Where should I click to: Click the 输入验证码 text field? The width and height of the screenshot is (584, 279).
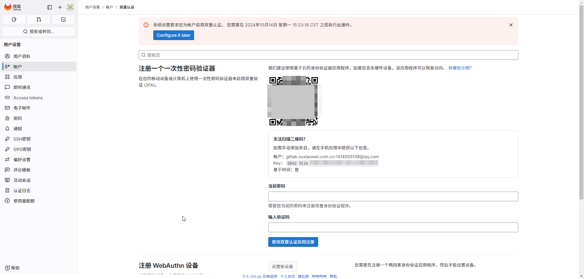(393, 227)
